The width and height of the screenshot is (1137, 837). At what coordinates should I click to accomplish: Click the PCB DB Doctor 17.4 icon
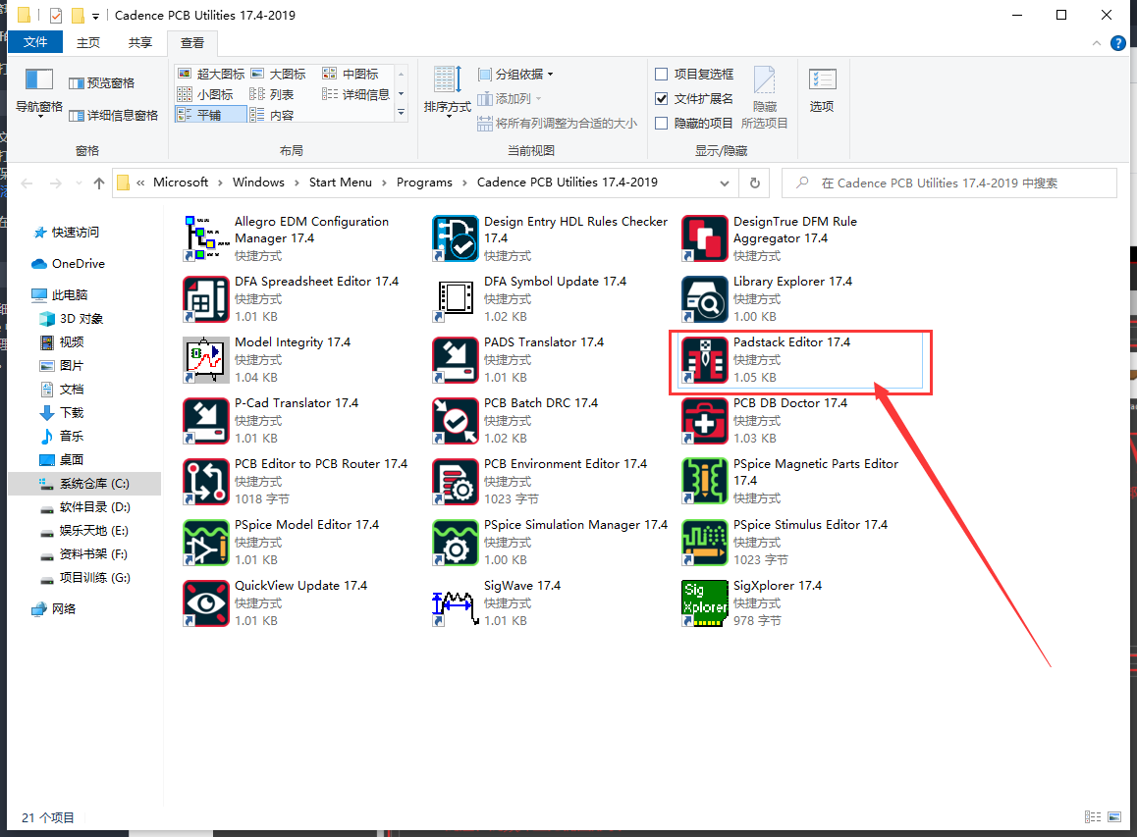(704, 421)
